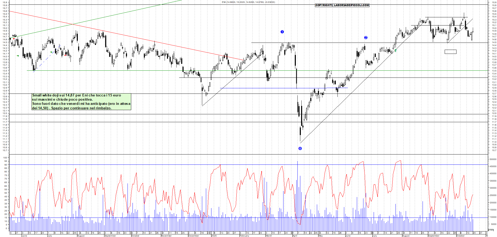Viewport: 497px width, 237px height.
Task: Click the red arrow beside the tdv label
Action: click(14, 39)
